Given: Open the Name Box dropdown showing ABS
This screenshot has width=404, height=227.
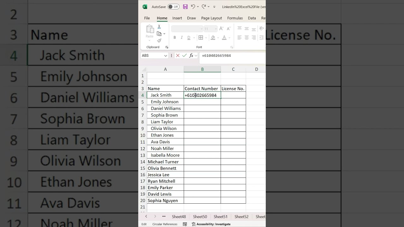Looking at the screenshot, I should tap(165, 55).
